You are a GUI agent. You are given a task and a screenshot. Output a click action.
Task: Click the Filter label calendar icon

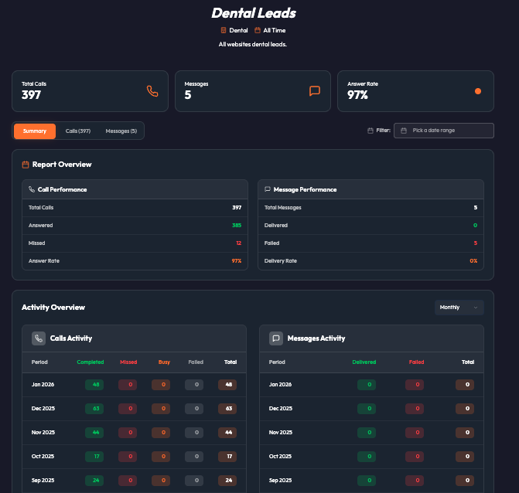370,131
